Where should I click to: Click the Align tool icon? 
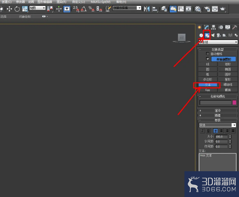(155, 9)
